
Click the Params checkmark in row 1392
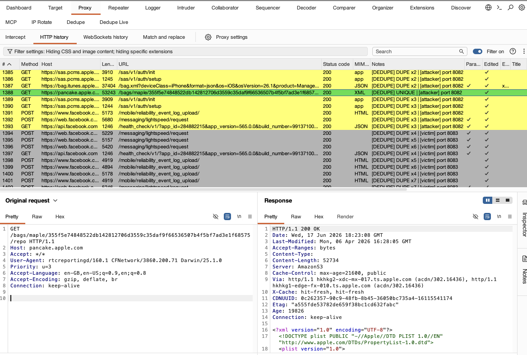click(x=469, y=120)
